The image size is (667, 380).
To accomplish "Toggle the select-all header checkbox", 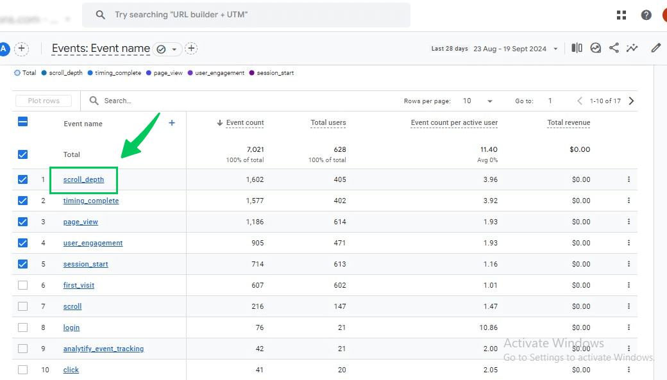I will coord(23,122).
